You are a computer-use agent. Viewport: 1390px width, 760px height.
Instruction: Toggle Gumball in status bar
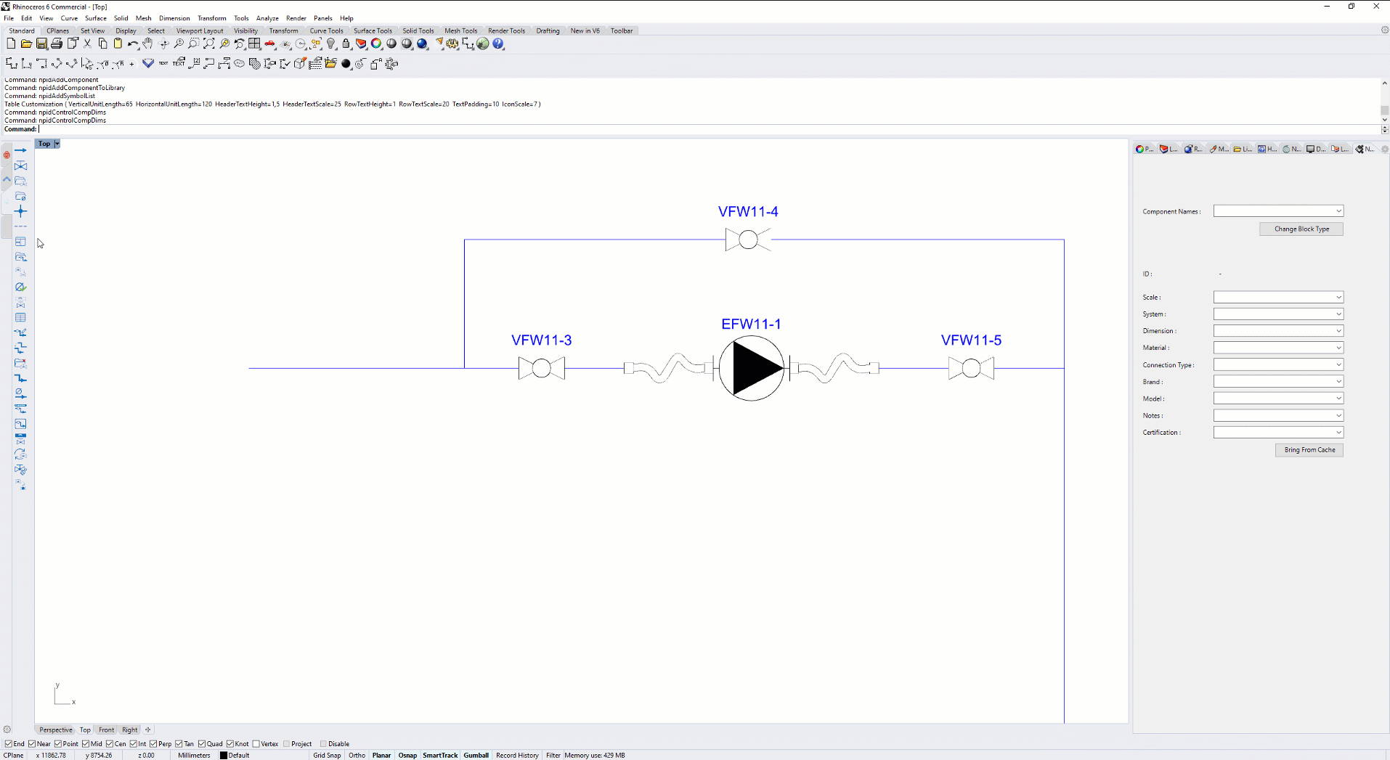click(x=476, y=755)
